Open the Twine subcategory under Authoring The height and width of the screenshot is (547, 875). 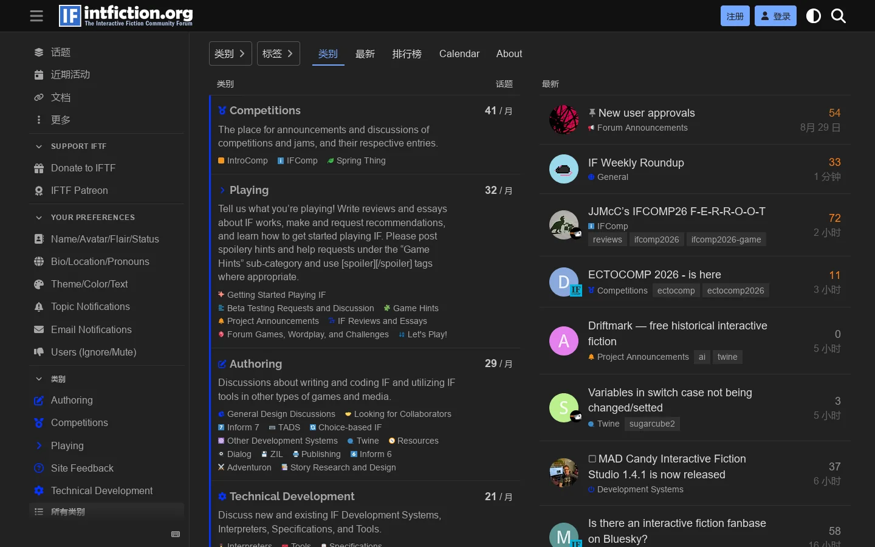[x=363, y=441]
